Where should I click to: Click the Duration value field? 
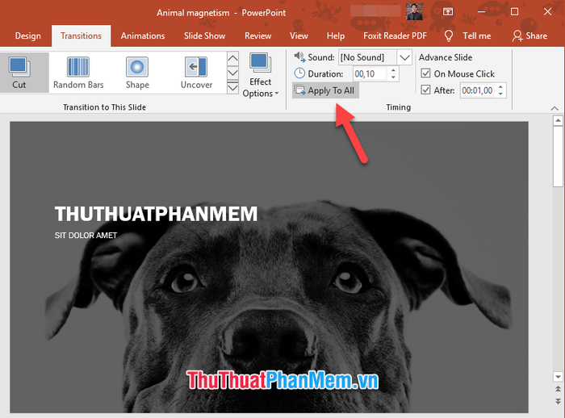tap(370, 74)
